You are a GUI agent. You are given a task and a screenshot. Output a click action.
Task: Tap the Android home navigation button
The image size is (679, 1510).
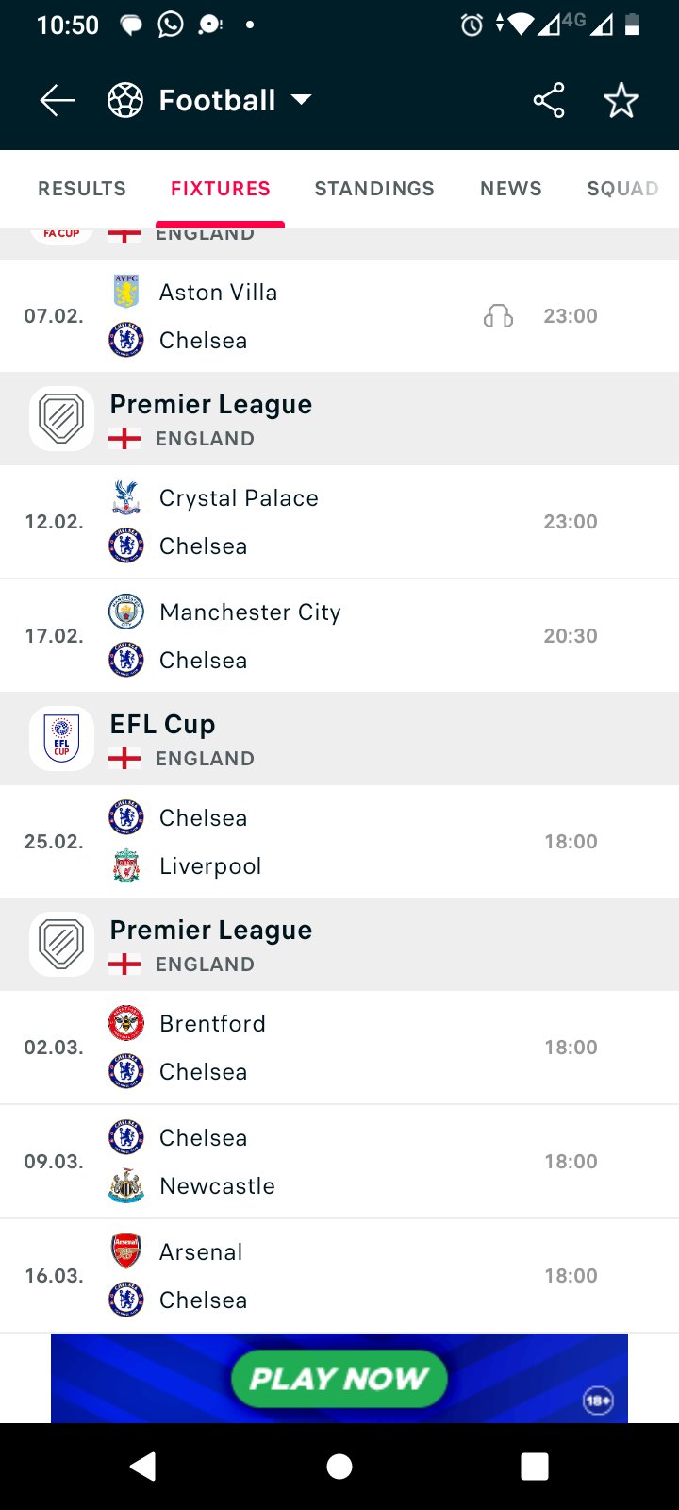[339, 1467]
